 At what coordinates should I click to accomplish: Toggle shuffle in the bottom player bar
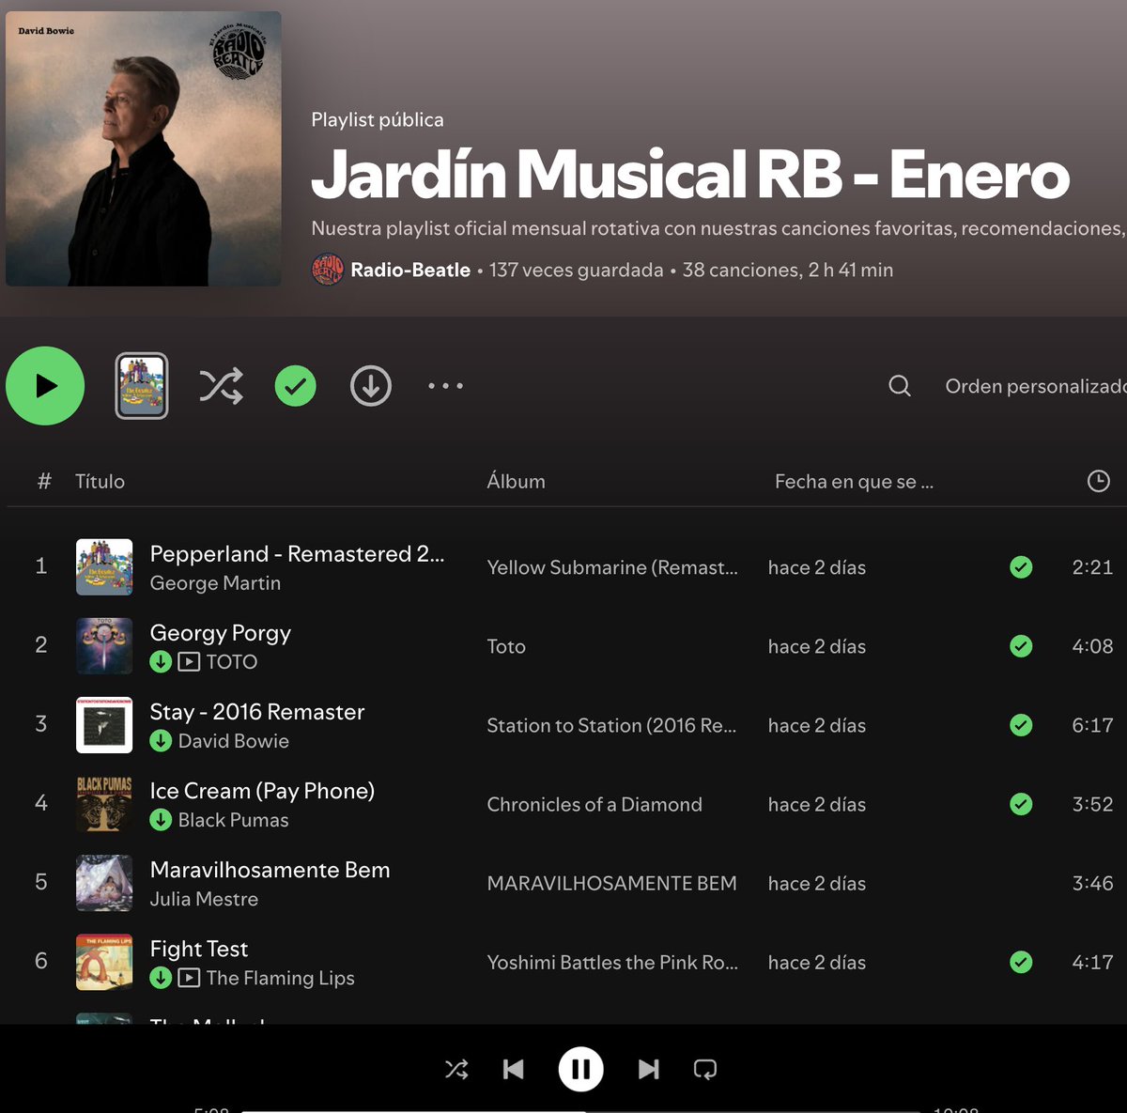(x=456, y=1069)
